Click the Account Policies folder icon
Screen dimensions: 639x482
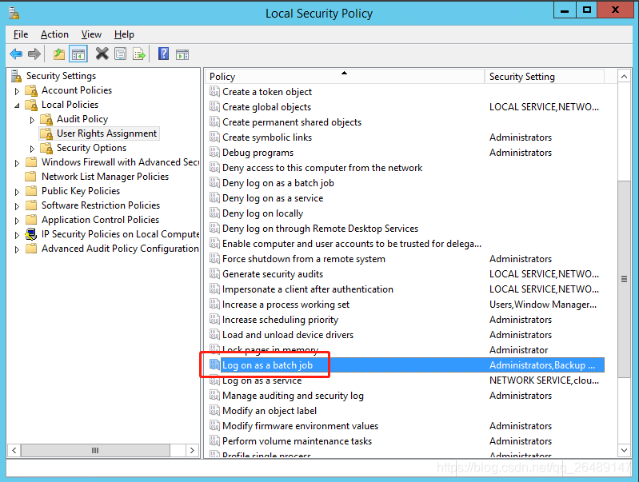pyautogui.click(x=31, y=90)
